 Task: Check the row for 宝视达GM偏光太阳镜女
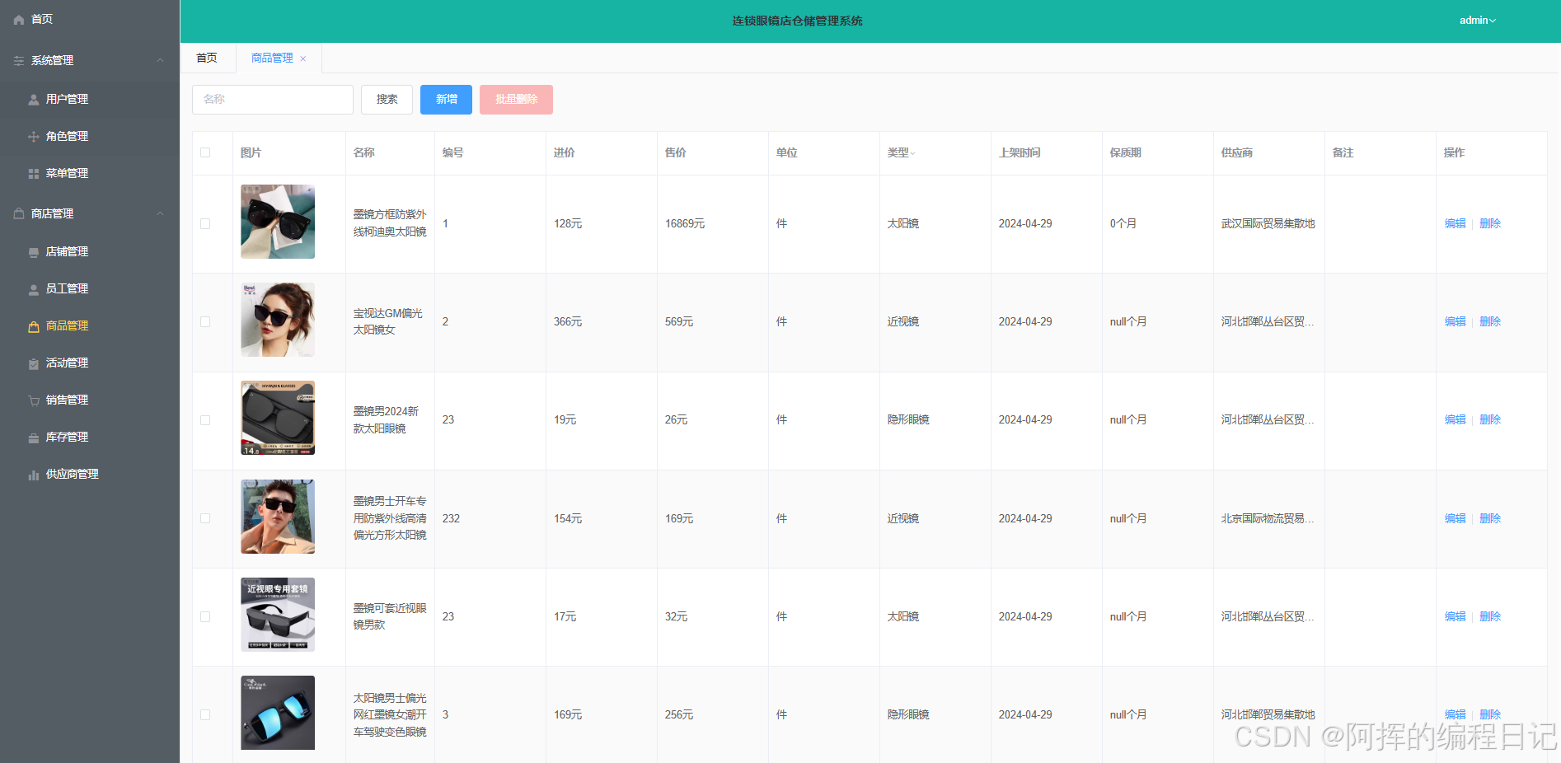(x=205, y=321)
